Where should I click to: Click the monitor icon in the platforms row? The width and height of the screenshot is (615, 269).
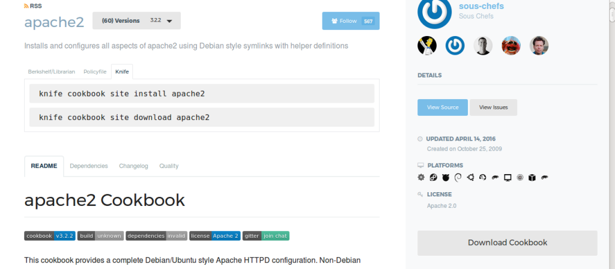tap(507, 178)
